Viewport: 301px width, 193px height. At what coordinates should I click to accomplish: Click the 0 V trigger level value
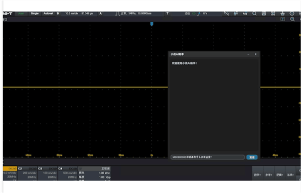205,13
